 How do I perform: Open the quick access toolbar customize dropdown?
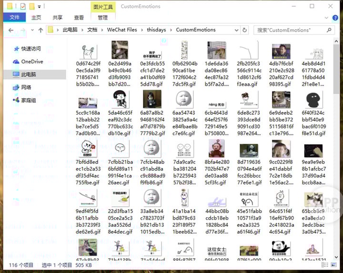(39, 7)
